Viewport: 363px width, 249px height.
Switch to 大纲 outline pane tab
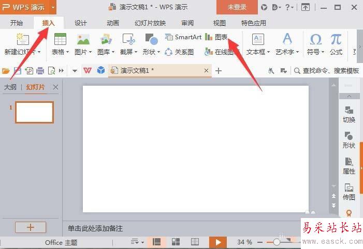coord(10,87)
